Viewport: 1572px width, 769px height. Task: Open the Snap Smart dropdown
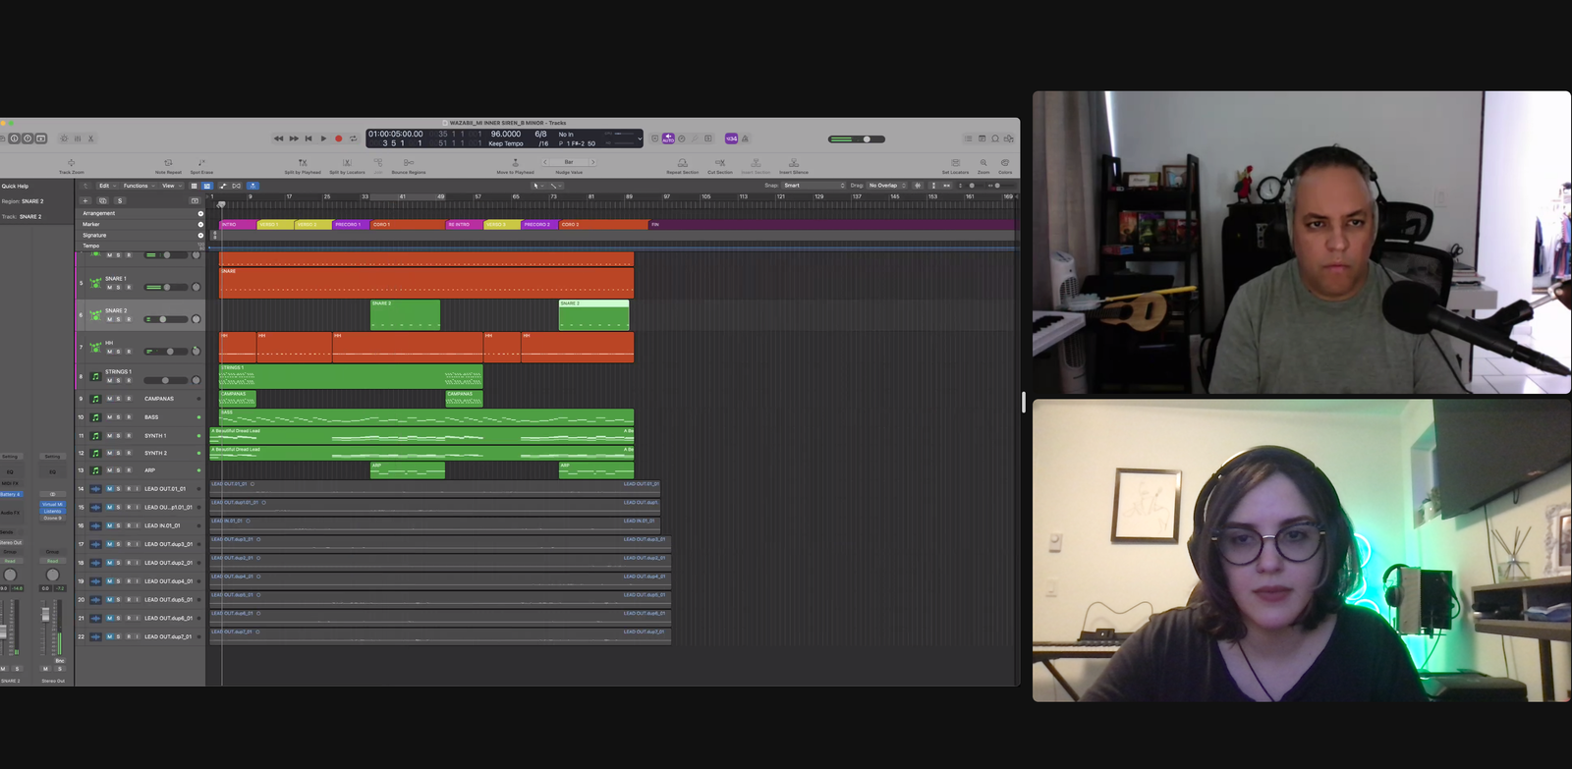[813, 186]
